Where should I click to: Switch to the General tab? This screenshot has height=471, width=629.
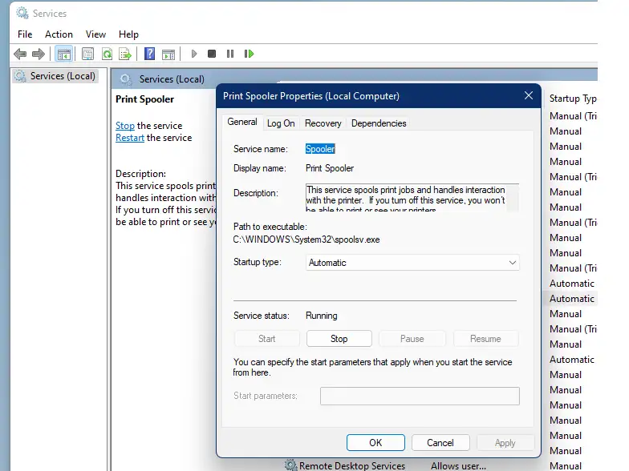pos(242,122)
